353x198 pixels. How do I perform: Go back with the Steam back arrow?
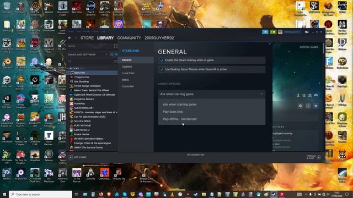(69, 38)
